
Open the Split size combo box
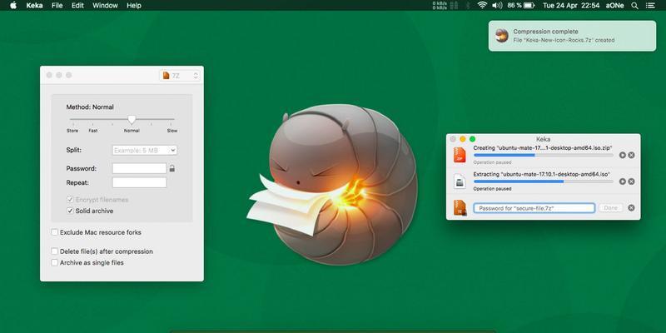coord(145,150)
